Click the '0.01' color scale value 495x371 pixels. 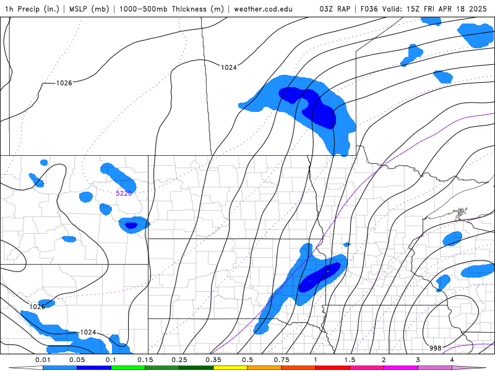(43, 360)
